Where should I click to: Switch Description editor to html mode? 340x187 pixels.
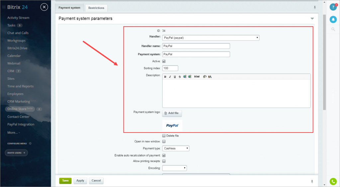(197, 77)
